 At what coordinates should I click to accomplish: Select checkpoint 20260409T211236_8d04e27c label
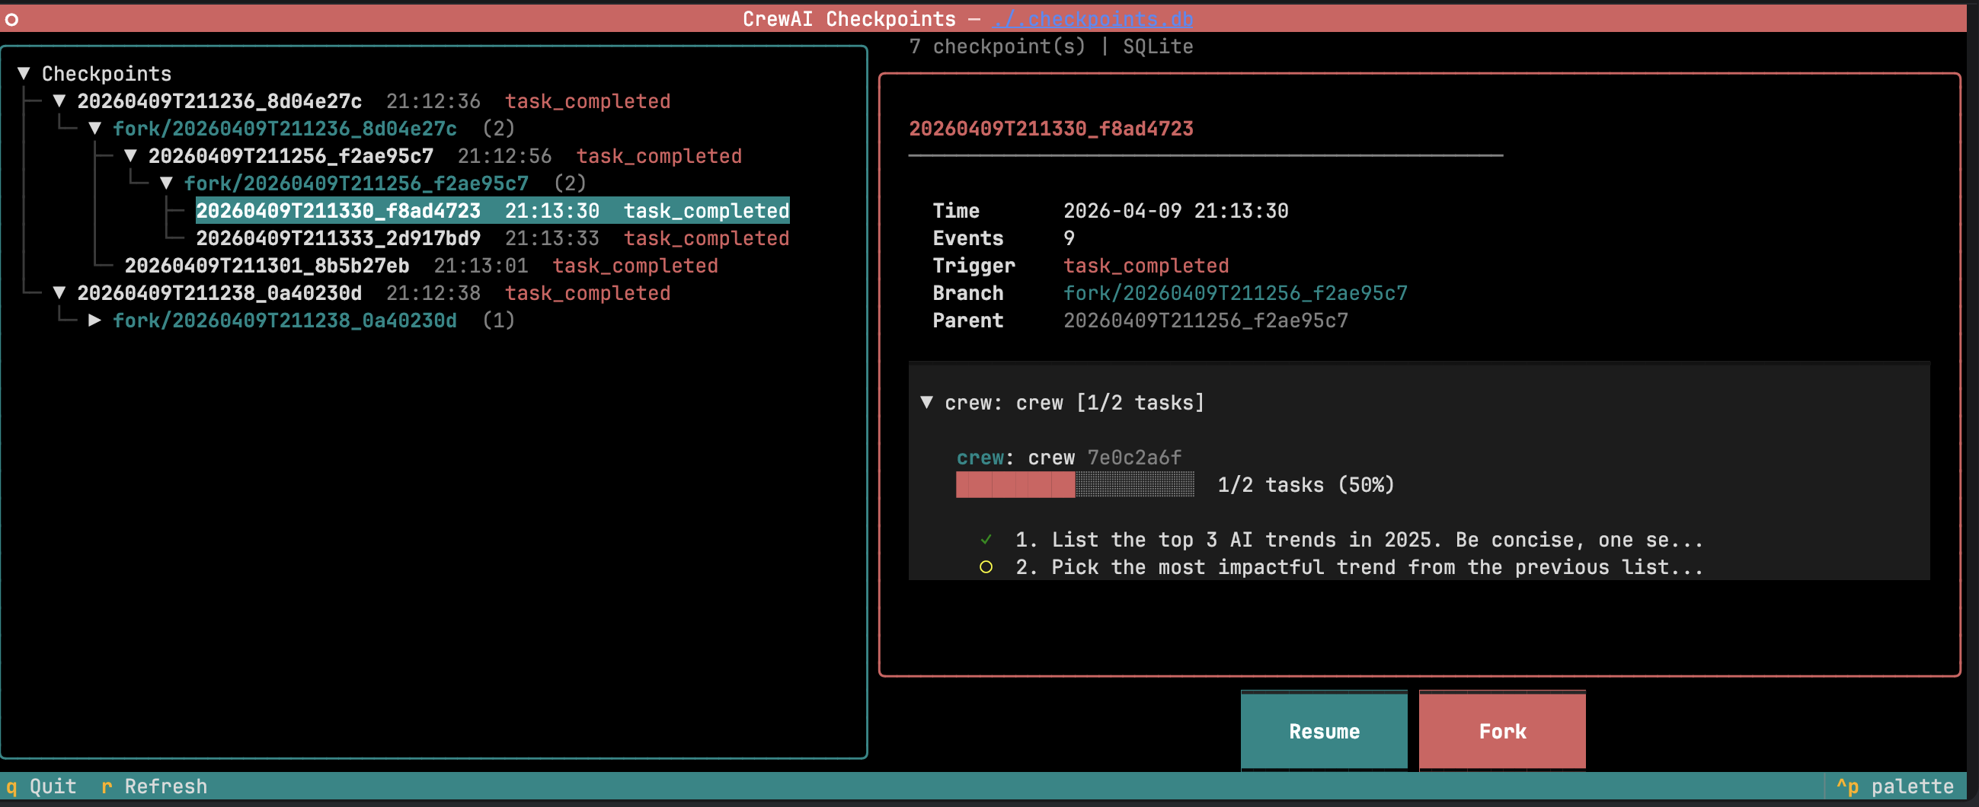219,101
